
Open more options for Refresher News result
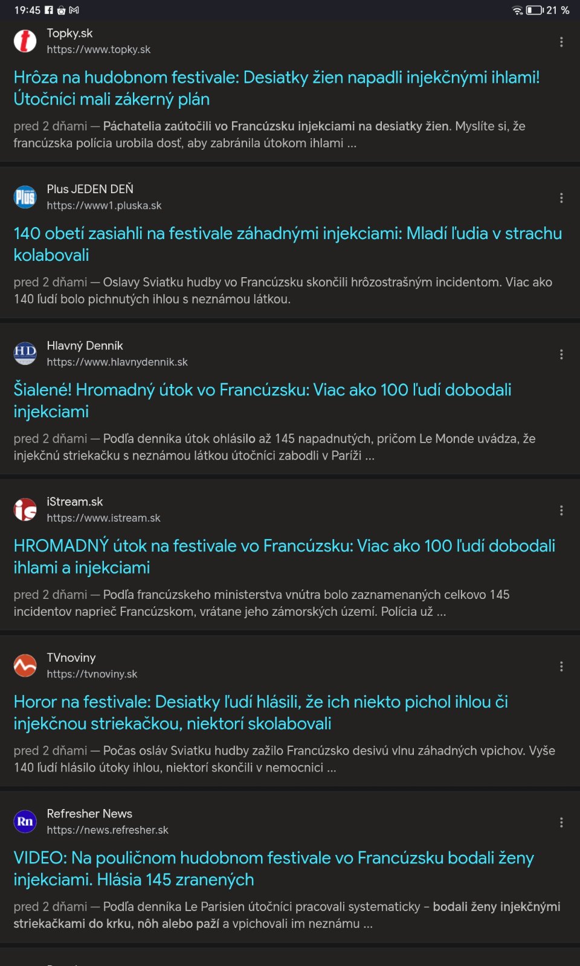[561, 822]
